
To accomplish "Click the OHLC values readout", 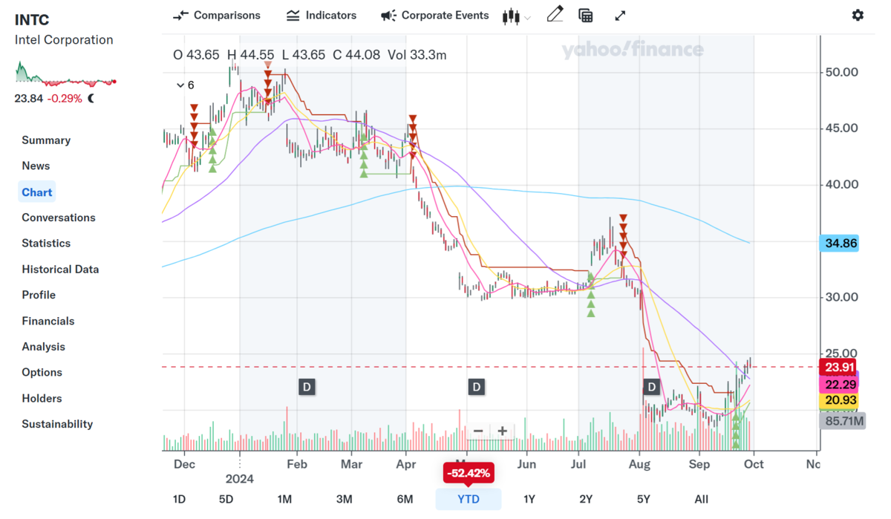I will pos(310,55).
